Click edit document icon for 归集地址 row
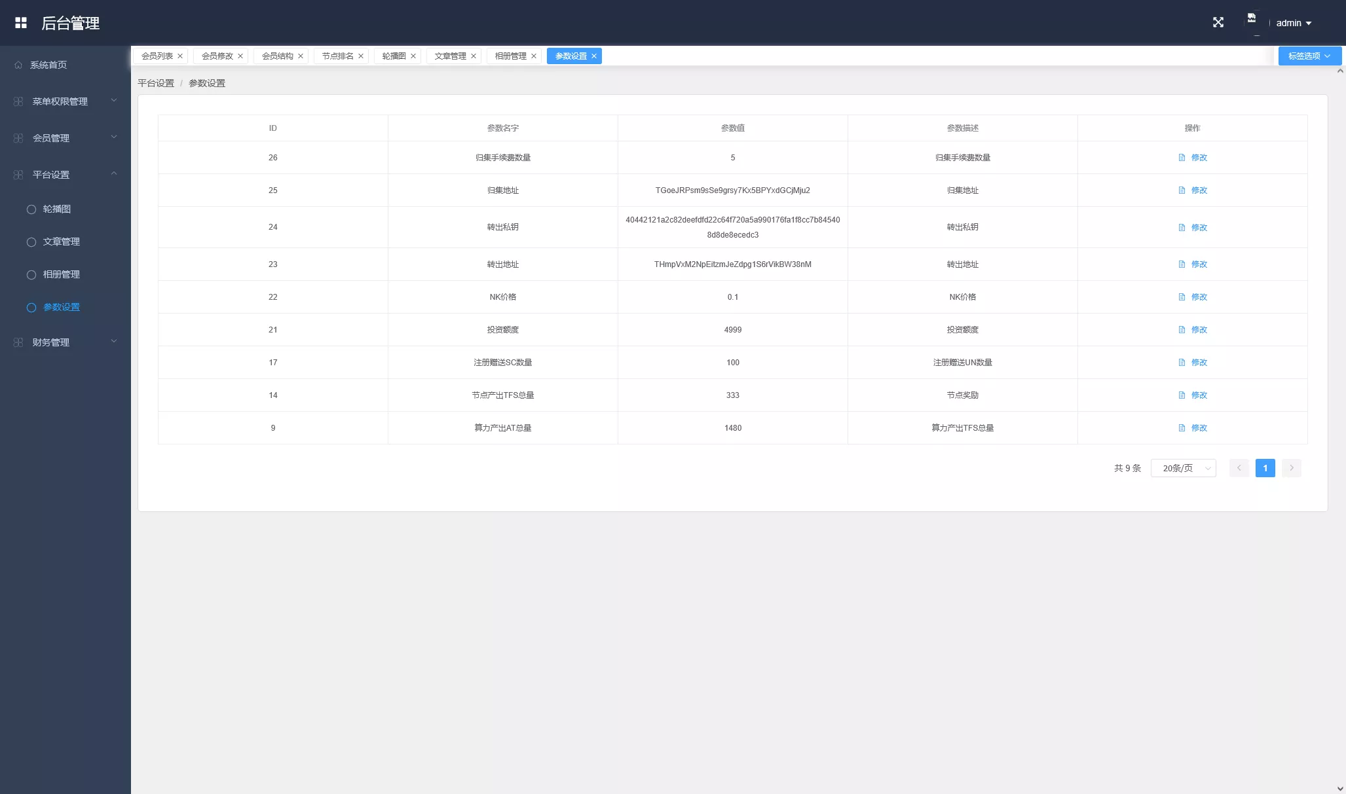This screenshot has height=794, width=1346. (x=1182, y=190)
